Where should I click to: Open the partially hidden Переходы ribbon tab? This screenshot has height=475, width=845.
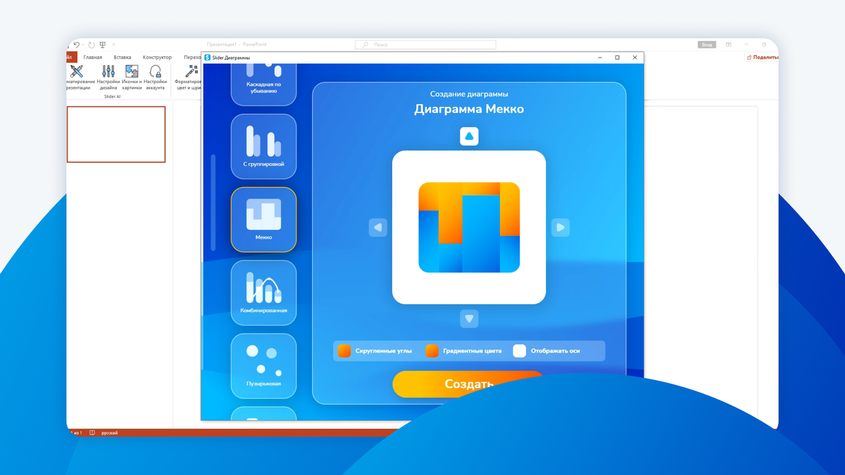pyautogui.click(x=192, y=58)
